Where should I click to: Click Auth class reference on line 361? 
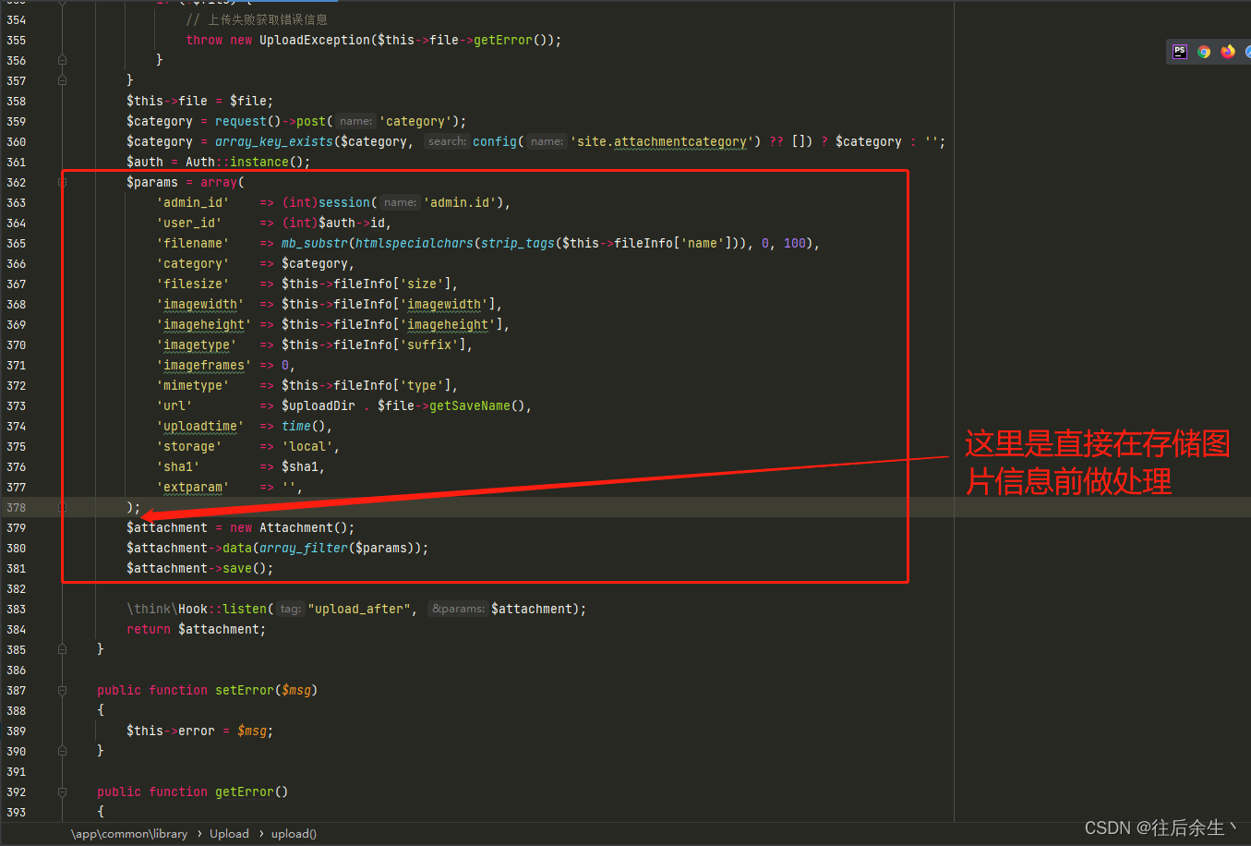(x=200, y=162)
